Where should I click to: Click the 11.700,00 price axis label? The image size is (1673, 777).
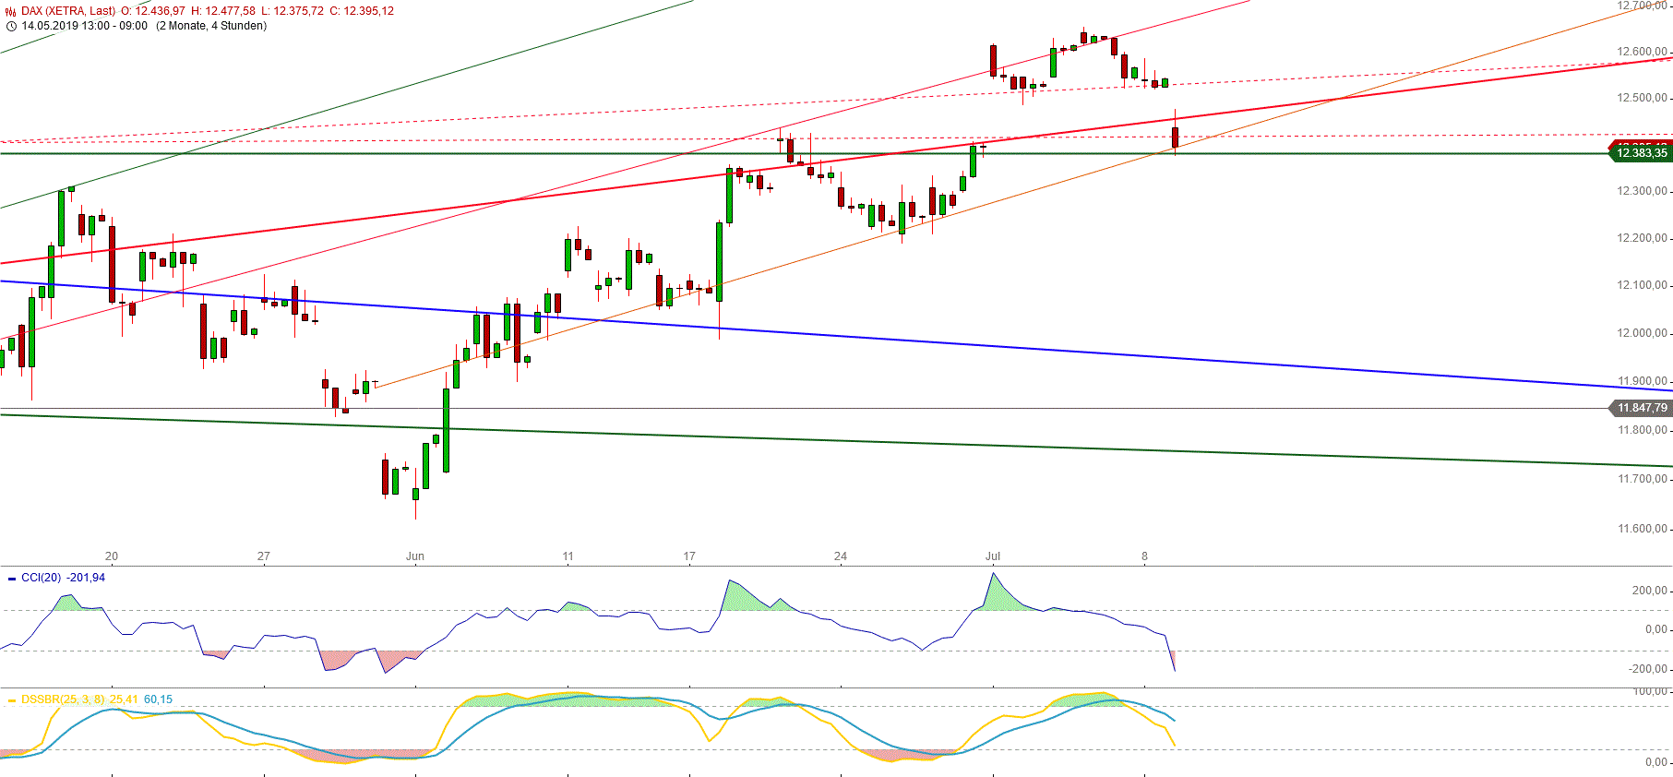coord(1642,479)
